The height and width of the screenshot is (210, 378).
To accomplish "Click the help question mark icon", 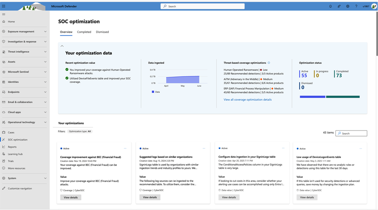I will pyautogui.click(x=356, y=6).
